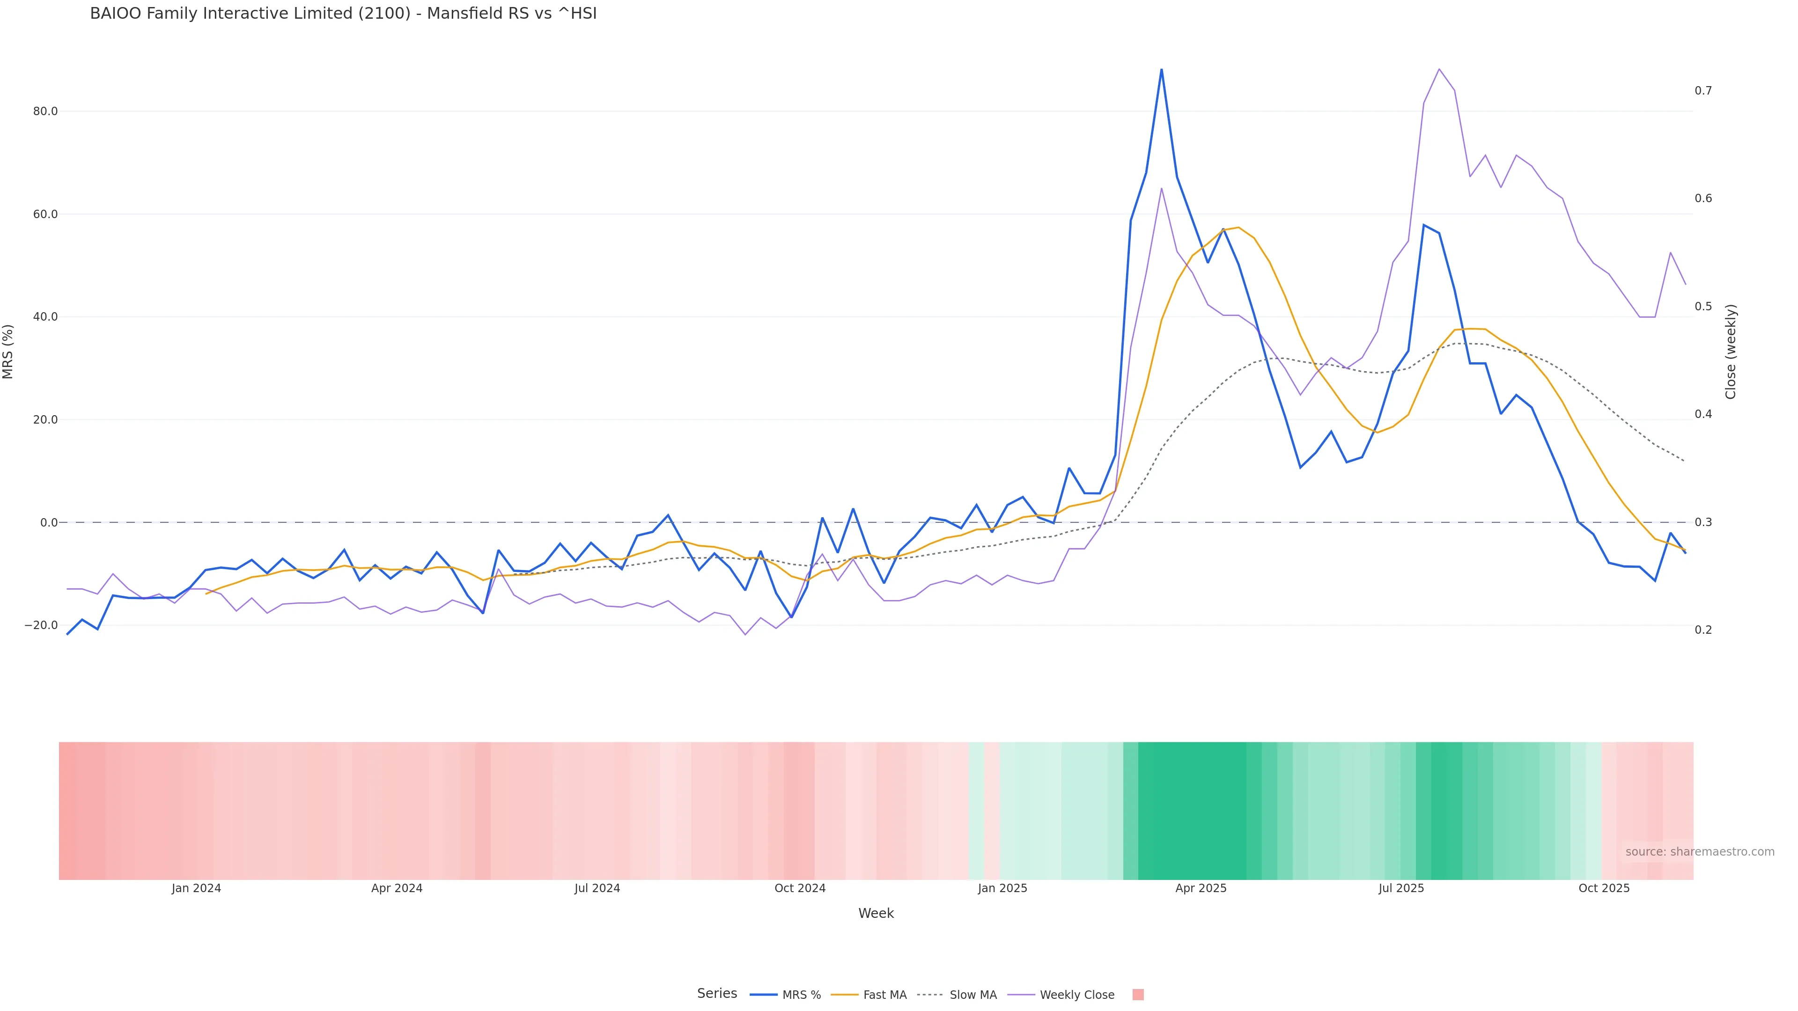
Task: Hide the Fast MA legend series
Action: coord(884,995)
